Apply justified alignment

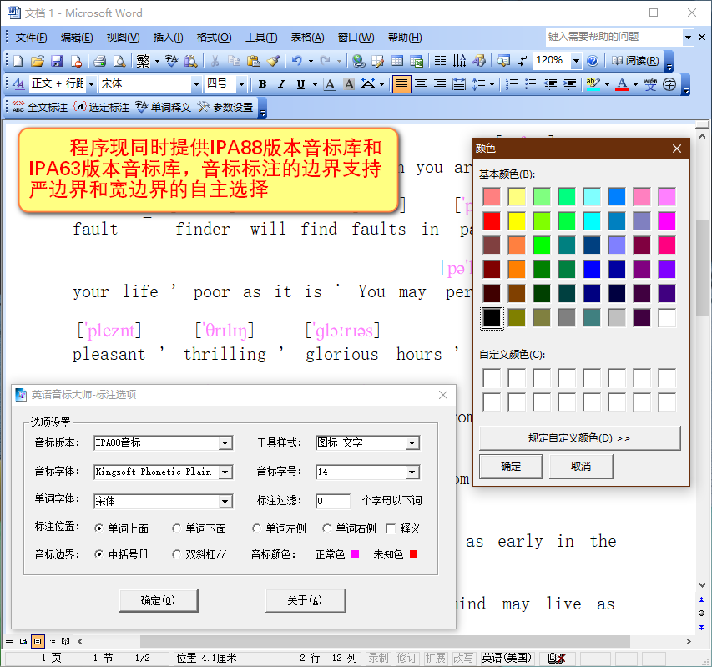401,84
